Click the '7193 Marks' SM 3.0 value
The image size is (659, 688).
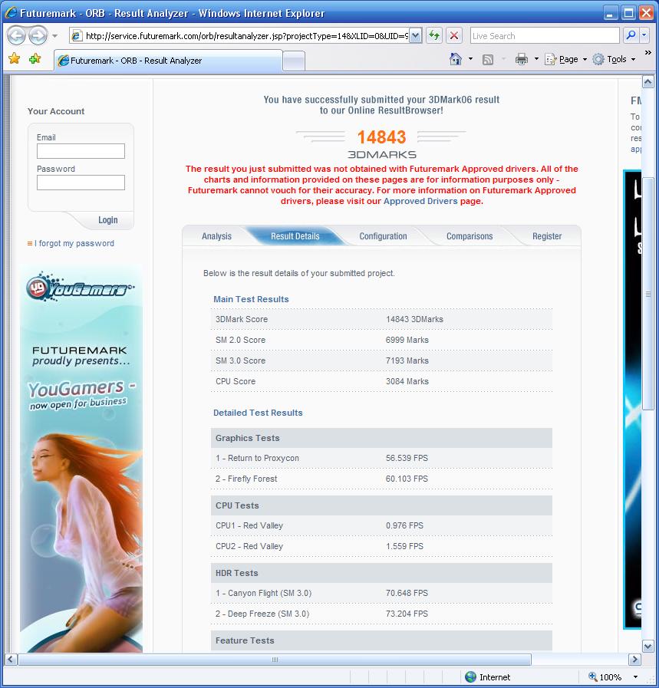[407, 360]
